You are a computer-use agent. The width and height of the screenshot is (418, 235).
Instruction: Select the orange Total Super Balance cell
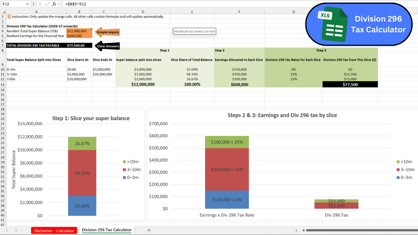pos(79,31)
